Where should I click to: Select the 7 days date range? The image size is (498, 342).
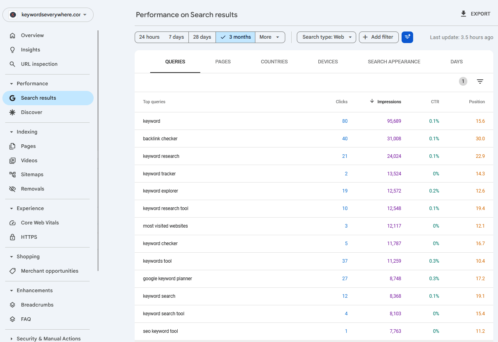176,37
